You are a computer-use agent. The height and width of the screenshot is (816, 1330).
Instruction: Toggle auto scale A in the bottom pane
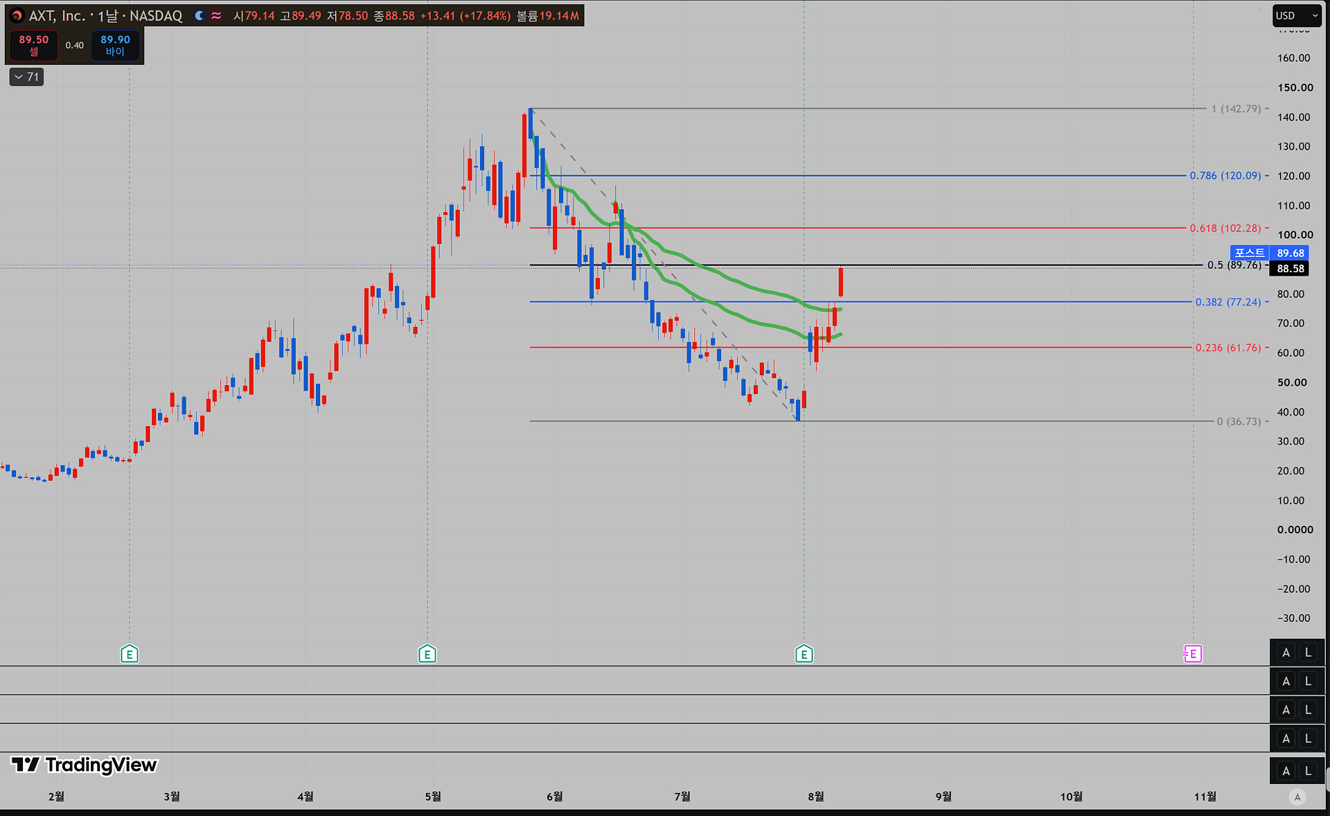tap(1286, 770)
